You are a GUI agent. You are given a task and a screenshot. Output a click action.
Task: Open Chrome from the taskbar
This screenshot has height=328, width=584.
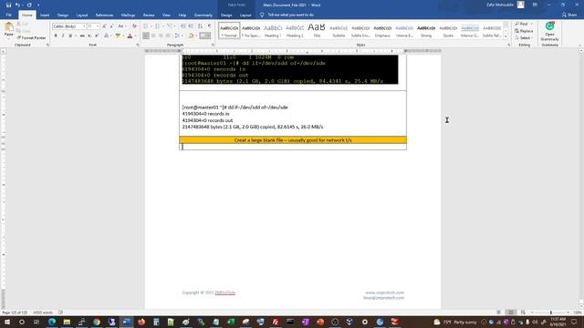click(97, 322)
